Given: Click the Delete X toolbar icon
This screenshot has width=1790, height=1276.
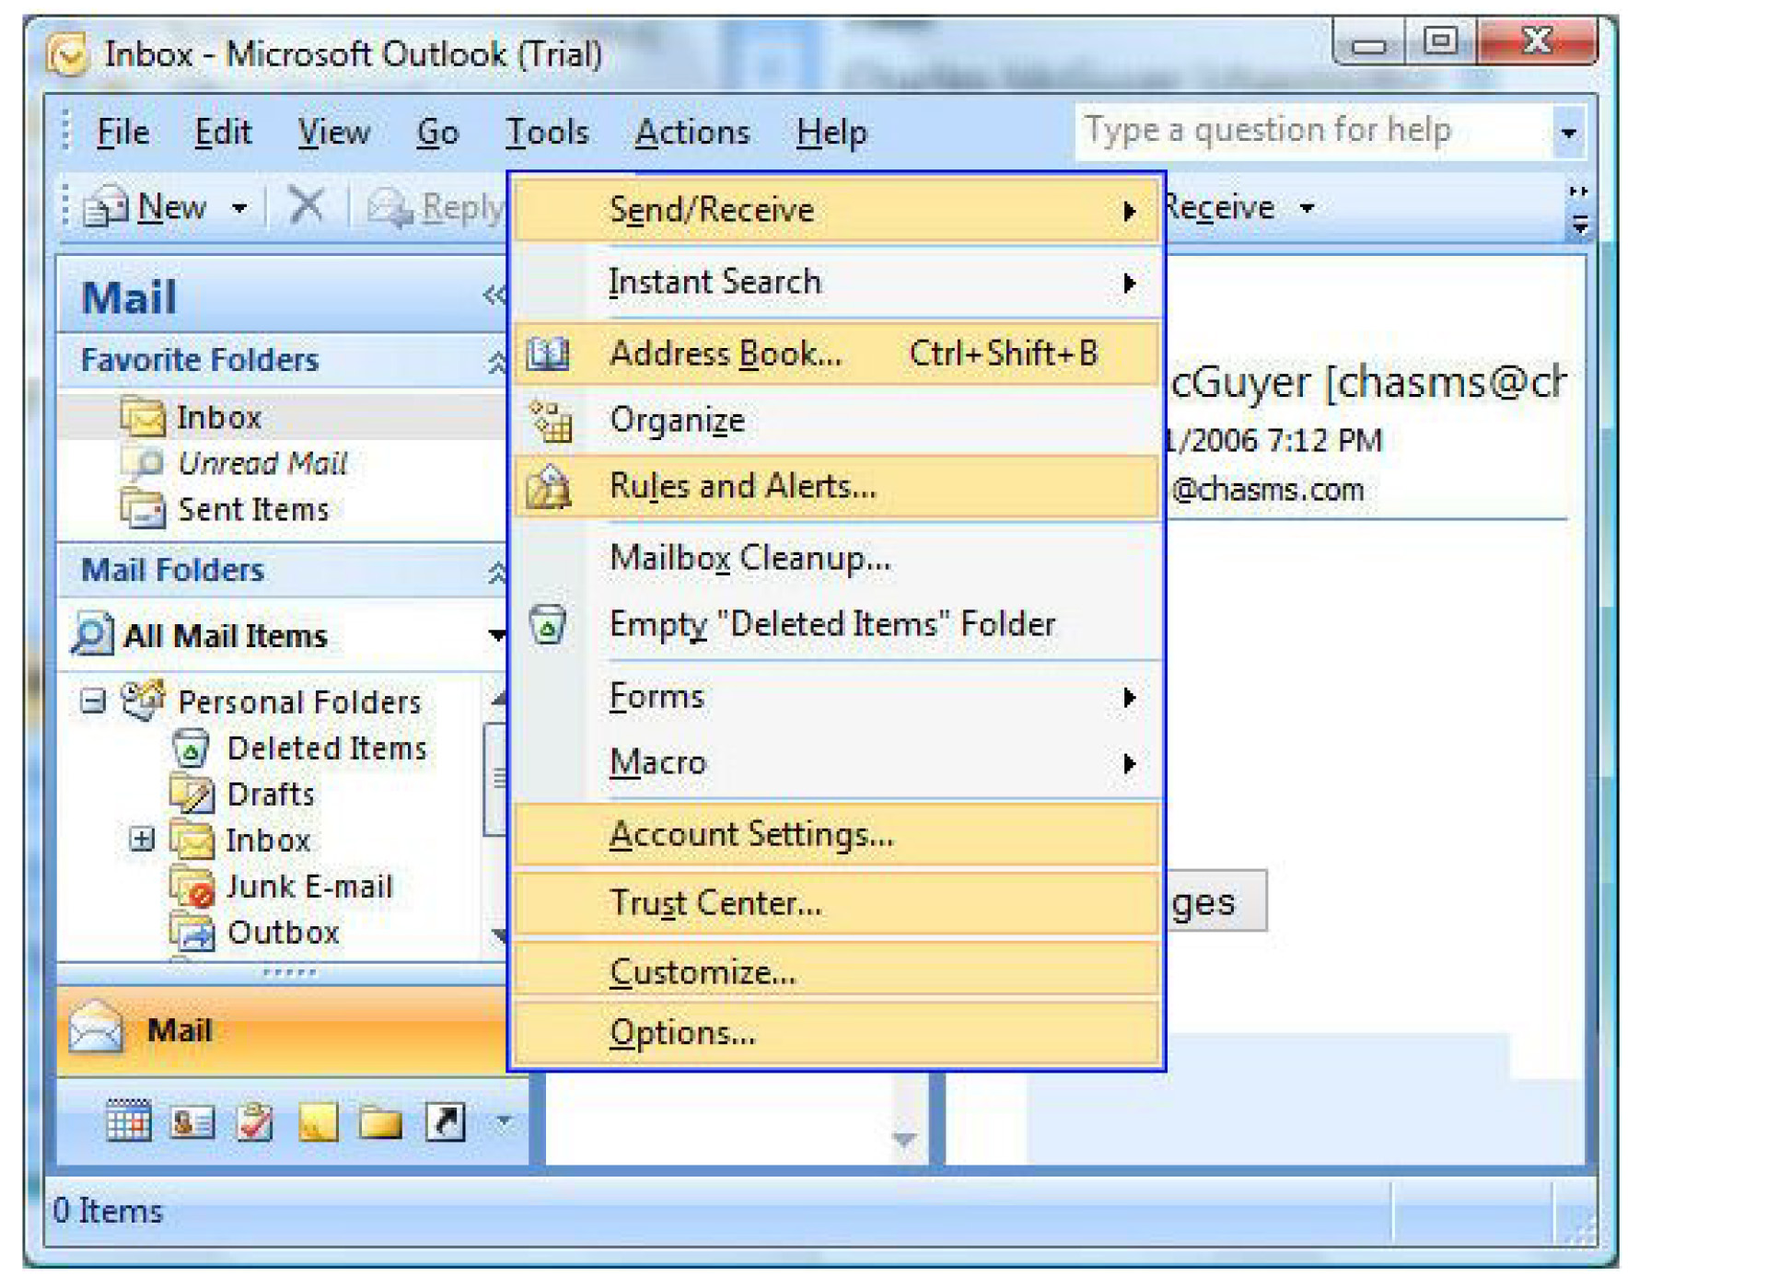Looking at the screenshot, I should click(306, 204).
